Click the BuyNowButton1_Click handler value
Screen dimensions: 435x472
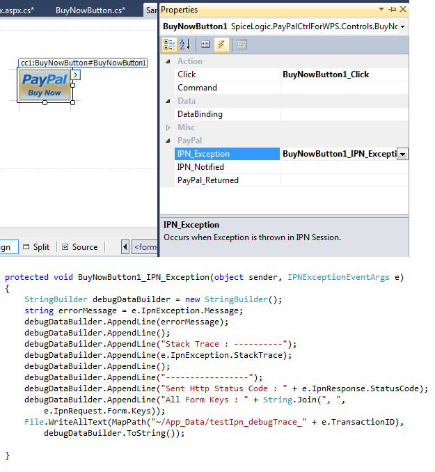[x=326, y=74]
